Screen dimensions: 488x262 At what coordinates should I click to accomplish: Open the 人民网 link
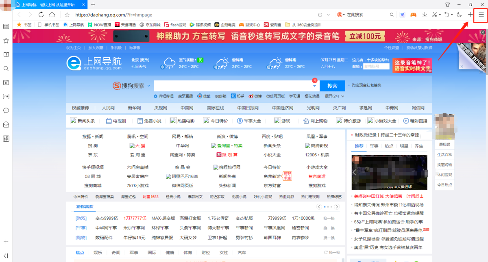108,108
